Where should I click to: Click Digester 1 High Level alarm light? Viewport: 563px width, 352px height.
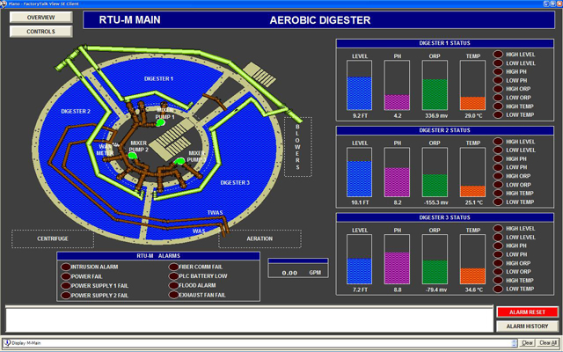(498, 55)
